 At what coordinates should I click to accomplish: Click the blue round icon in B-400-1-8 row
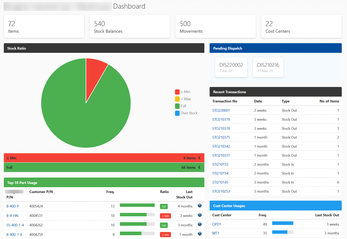point(200,234)
